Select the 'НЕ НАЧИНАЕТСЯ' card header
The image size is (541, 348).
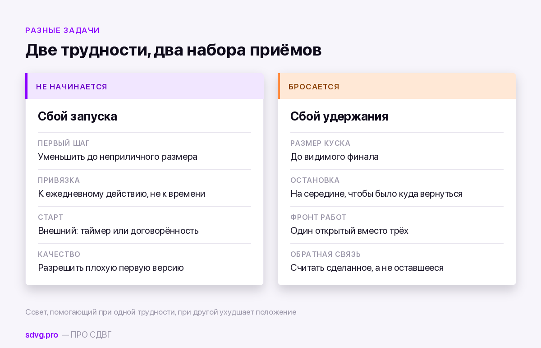coord(144,86)
